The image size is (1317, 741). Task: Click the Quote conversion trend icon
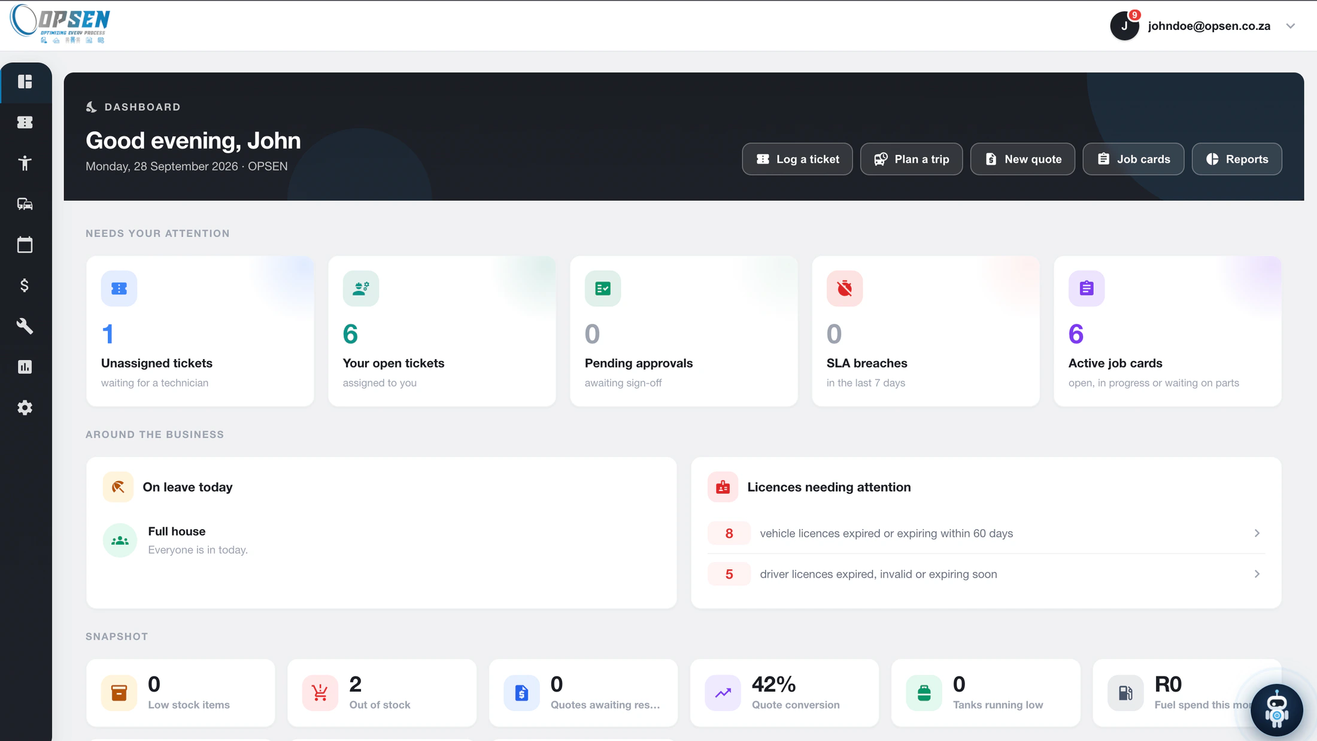coord(723,693)
